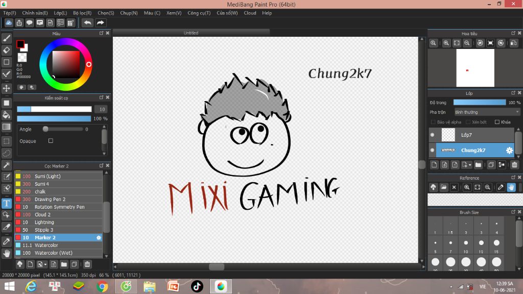This screenshot has width=523, height=294.
Task: Select the Lớp7 layer row
Action: (471, 135)
